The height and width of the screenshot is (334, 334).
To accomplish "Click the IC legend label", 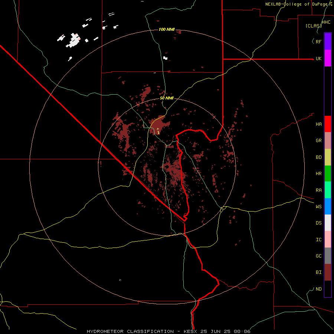I will [x=318, y=240].
